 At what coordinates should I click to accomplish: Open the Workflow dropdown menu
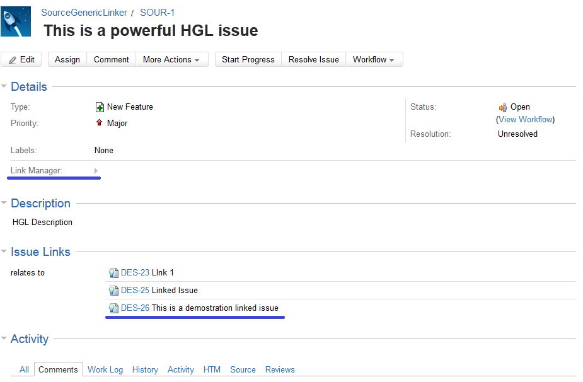(374, 59)
